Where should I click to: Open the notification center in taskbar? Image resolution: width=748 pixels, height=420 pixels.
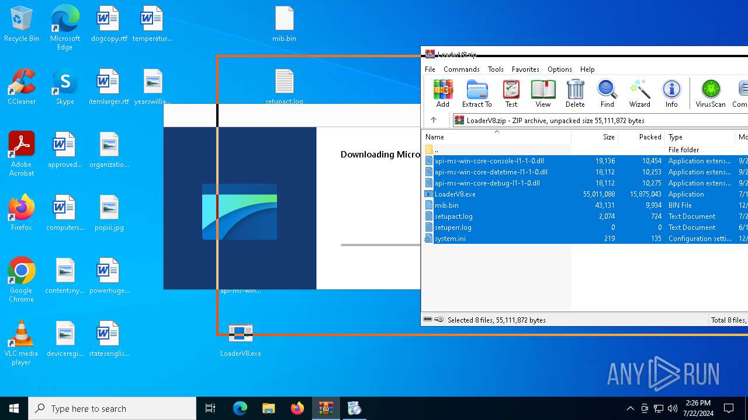[729, 408]
